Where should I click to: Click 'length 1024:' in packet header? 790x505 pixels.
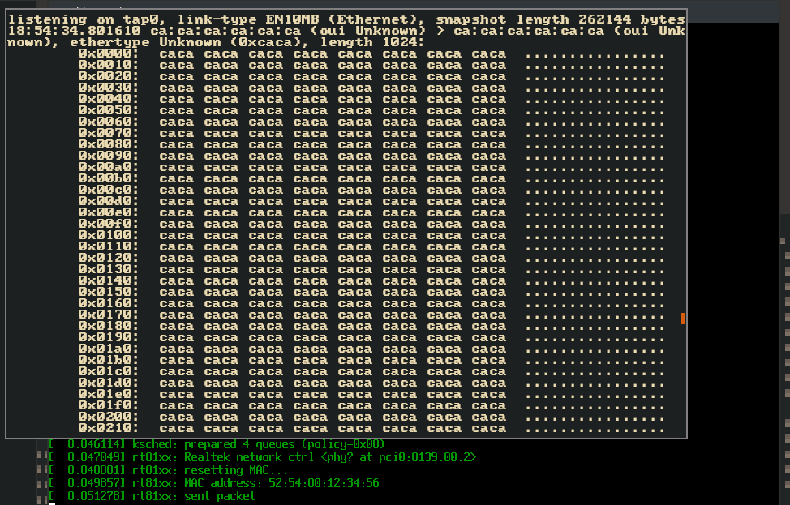371,42
